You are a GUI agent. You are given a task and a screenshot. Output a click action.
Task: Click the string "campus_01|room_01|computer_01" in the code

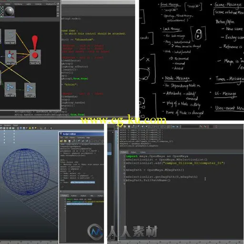coord(194,163)
